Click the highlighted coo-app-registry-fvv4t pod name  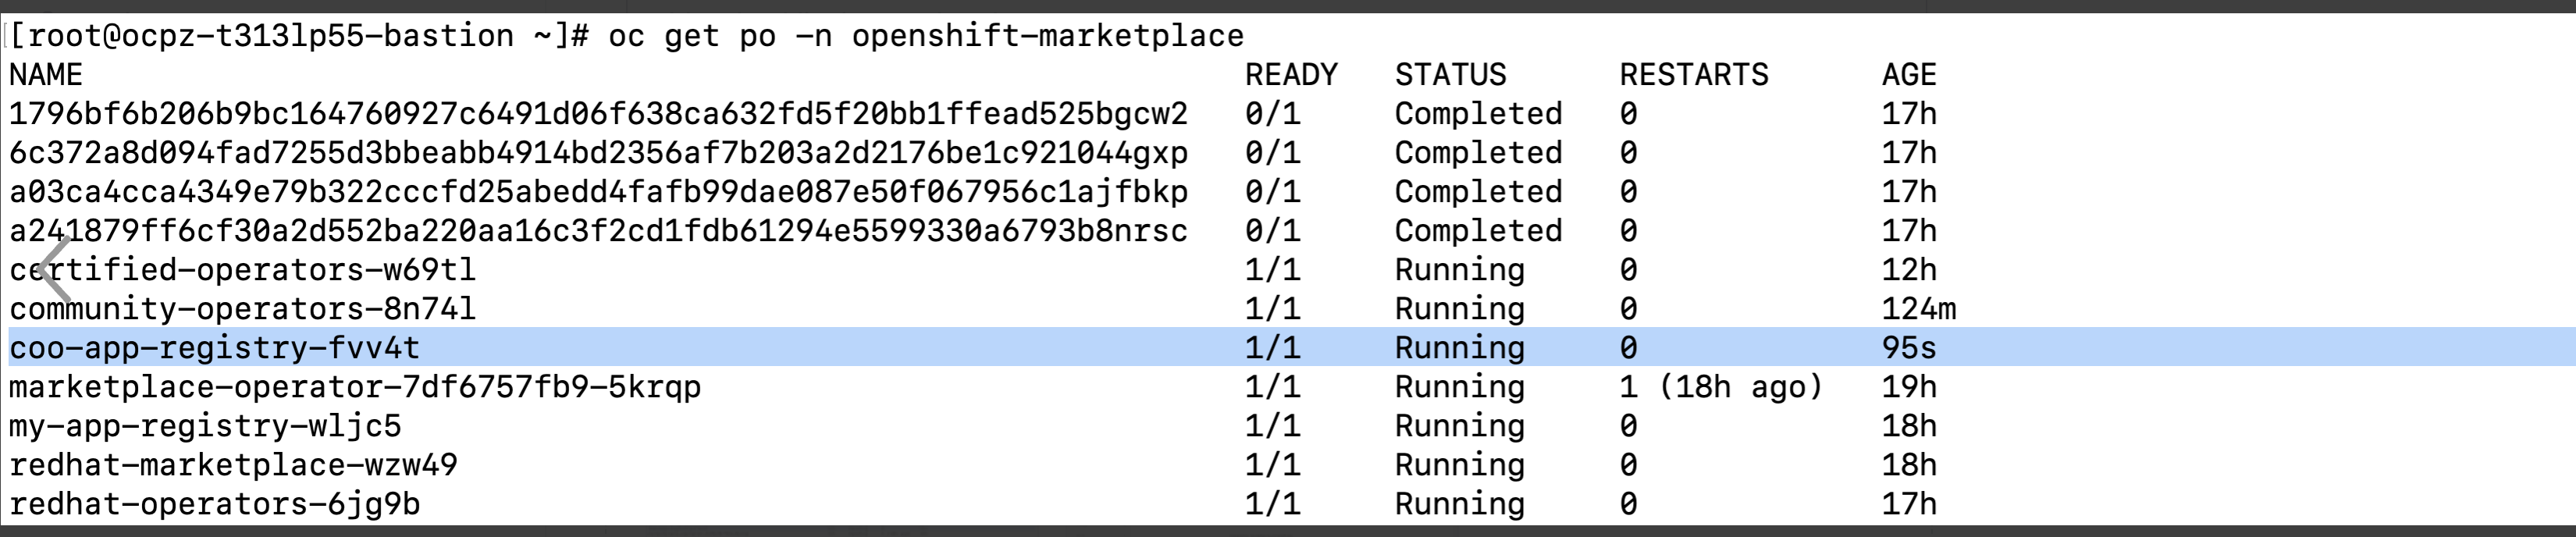click(x=215, y=348)
